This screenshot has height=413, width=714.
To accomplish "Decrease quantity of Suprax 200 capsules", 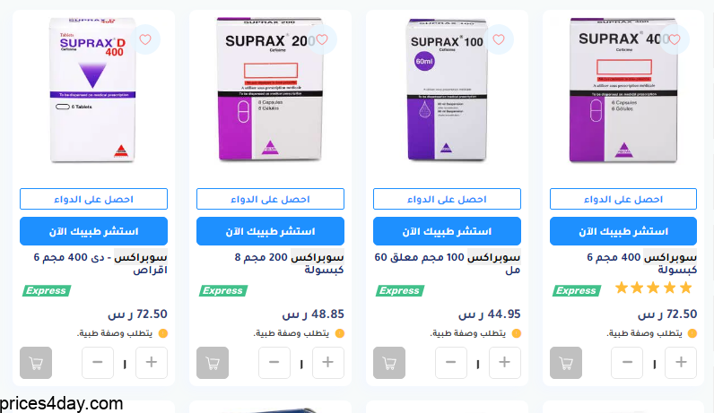I will coord(274,363).
